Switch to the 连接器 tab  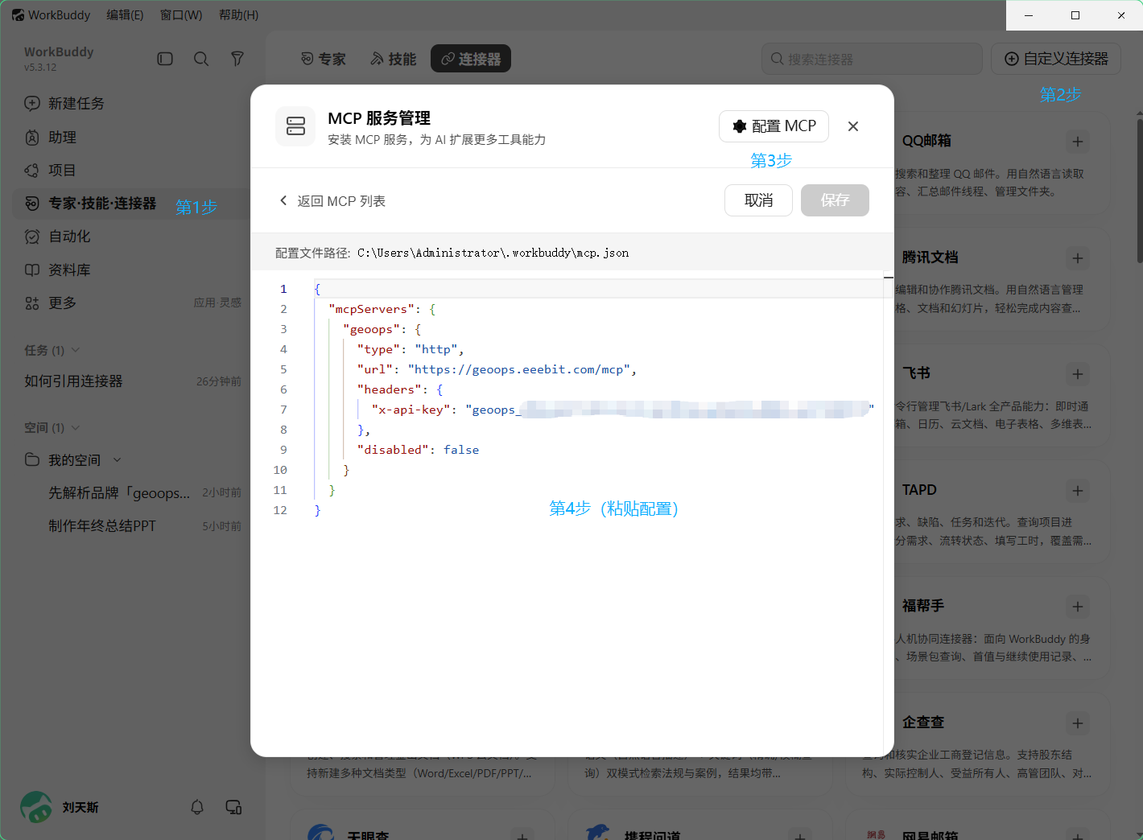tap(471, 59)
